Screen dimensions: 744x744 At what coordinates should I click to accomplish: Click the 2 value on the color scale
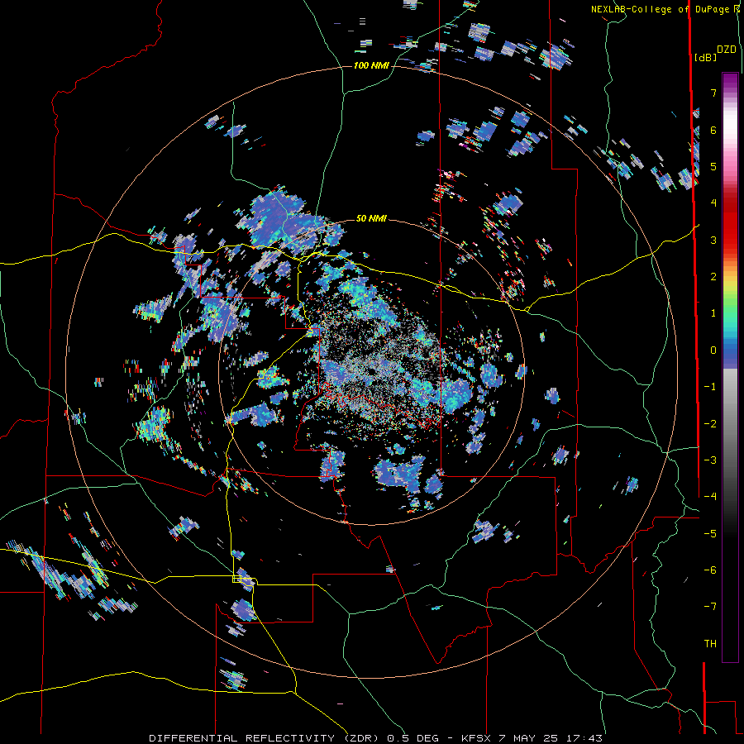(x=713, y=277)
